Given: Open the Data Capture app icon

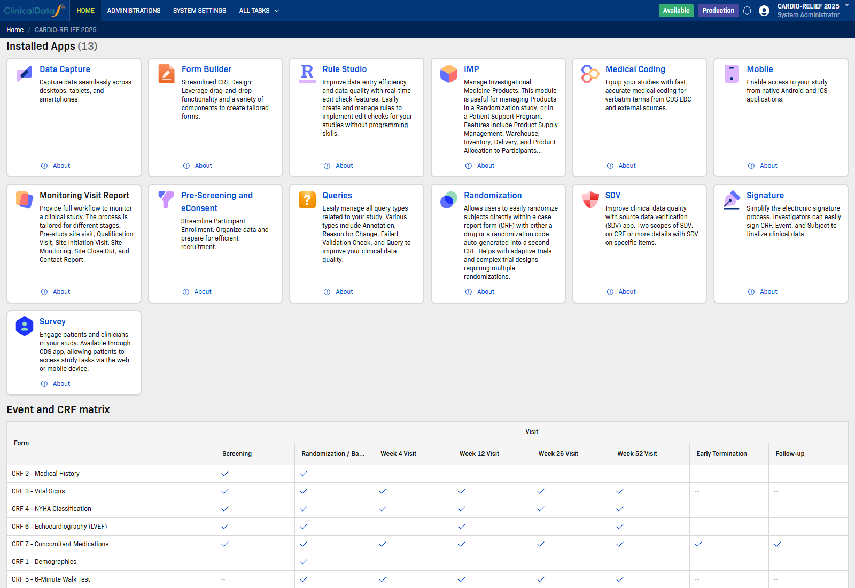Looking at the screenshot, I should point(25,74).
